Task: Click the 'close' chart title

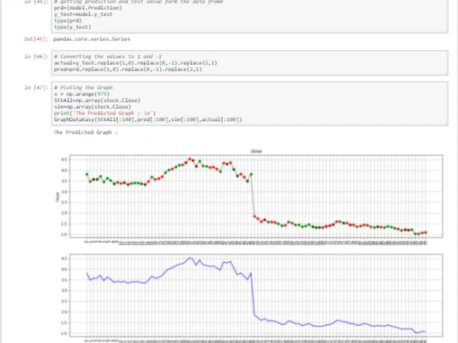Action: pyautogui.click(x=256, y=151)
